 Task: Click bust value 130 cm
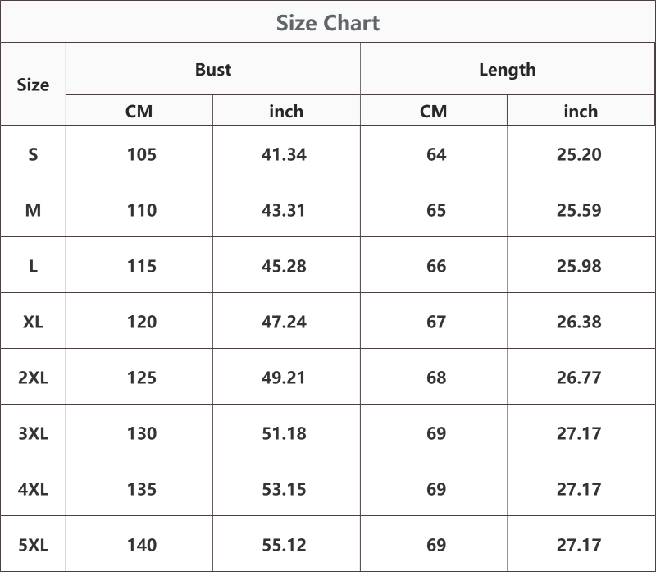tap(142, 433)
